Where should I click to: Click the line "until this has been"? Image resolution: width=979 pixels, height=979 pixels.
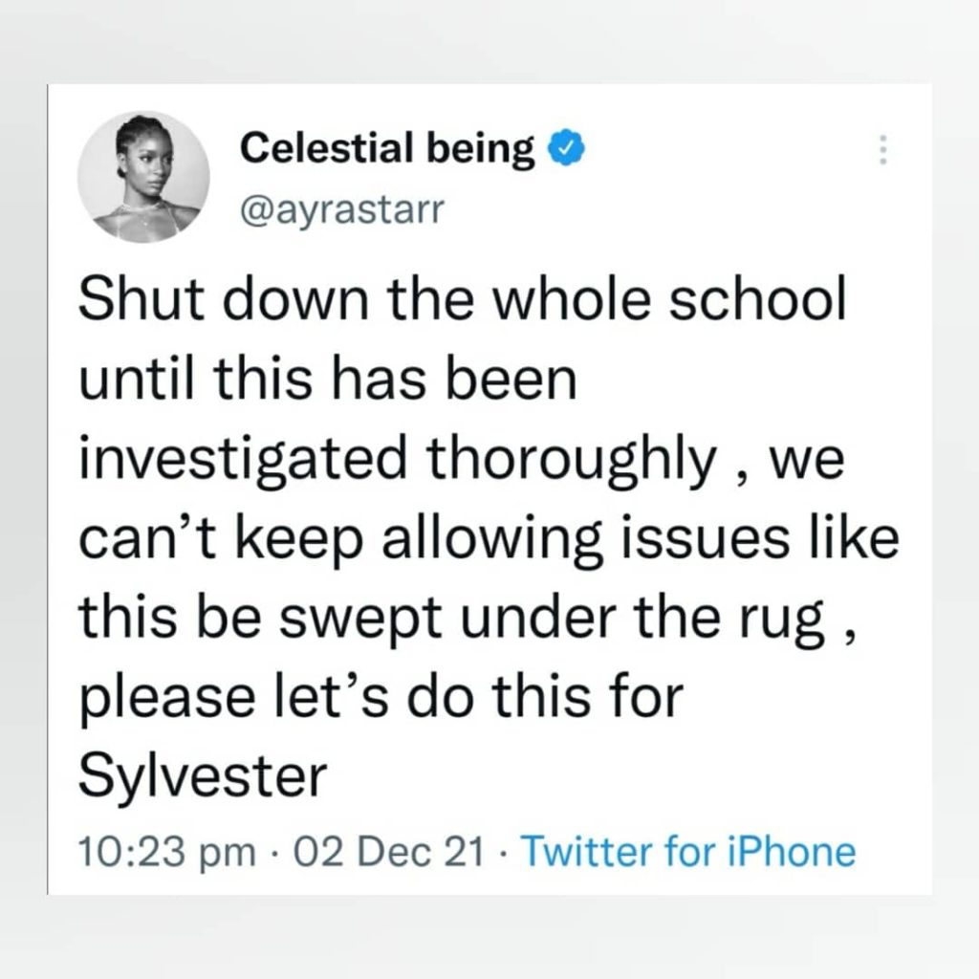pos(328,383)
